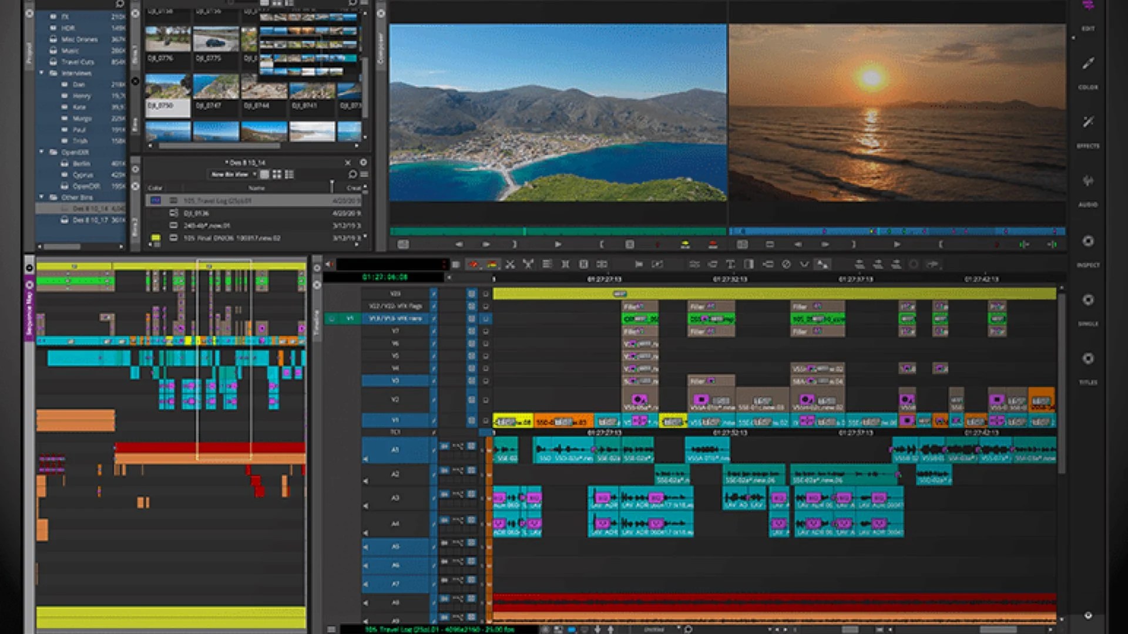The image size is (1128, 634).
Task: Click the yellow color swatch beside 105 Final clip
Action: click(156, 237)
